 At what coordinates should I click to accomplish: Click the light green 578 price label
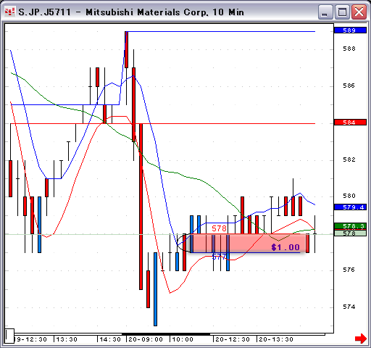pyautogui.click(x=350, y=233)
